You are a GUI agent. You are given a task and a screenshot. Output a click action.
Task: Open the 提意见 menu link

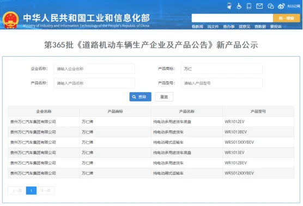[245, 27]
